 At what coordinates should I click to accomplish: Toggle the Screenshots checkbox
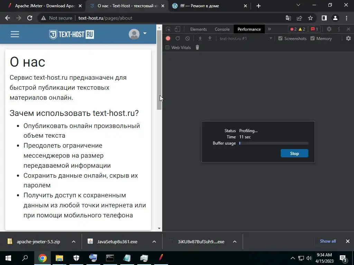[280, 39]
